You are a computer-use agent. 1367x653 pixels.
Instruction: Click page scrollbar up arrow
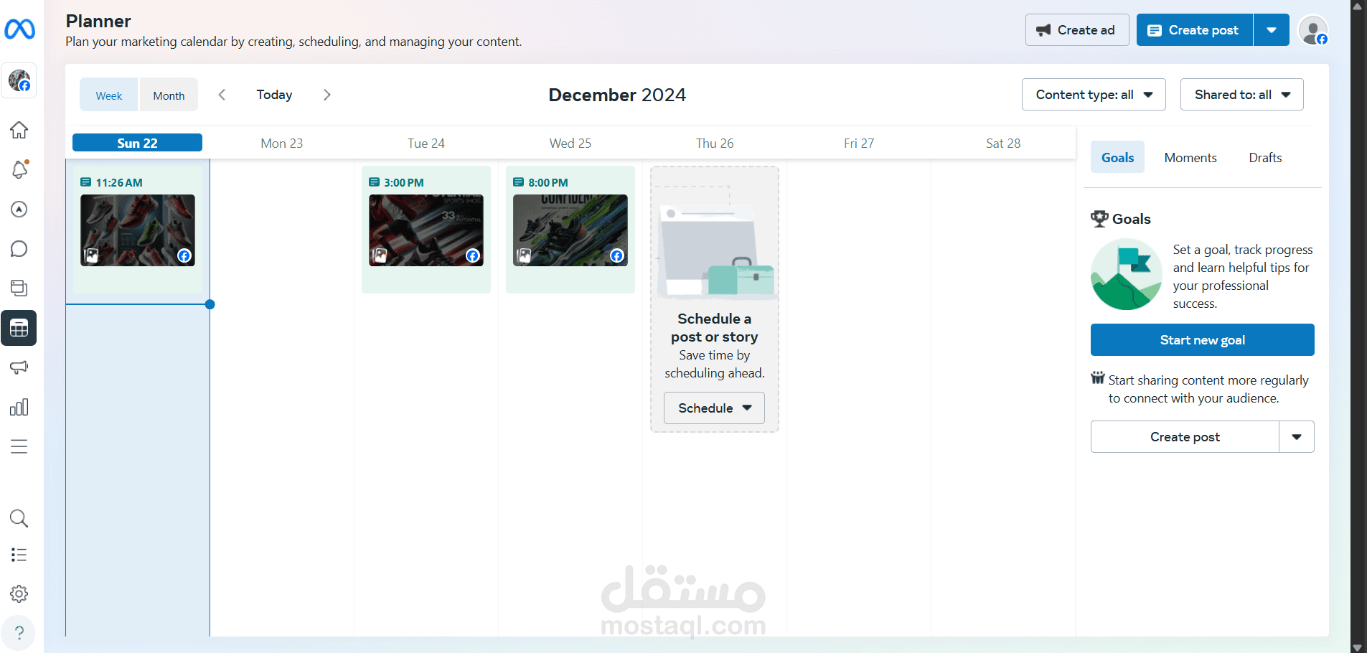[x=1357, y=6]
